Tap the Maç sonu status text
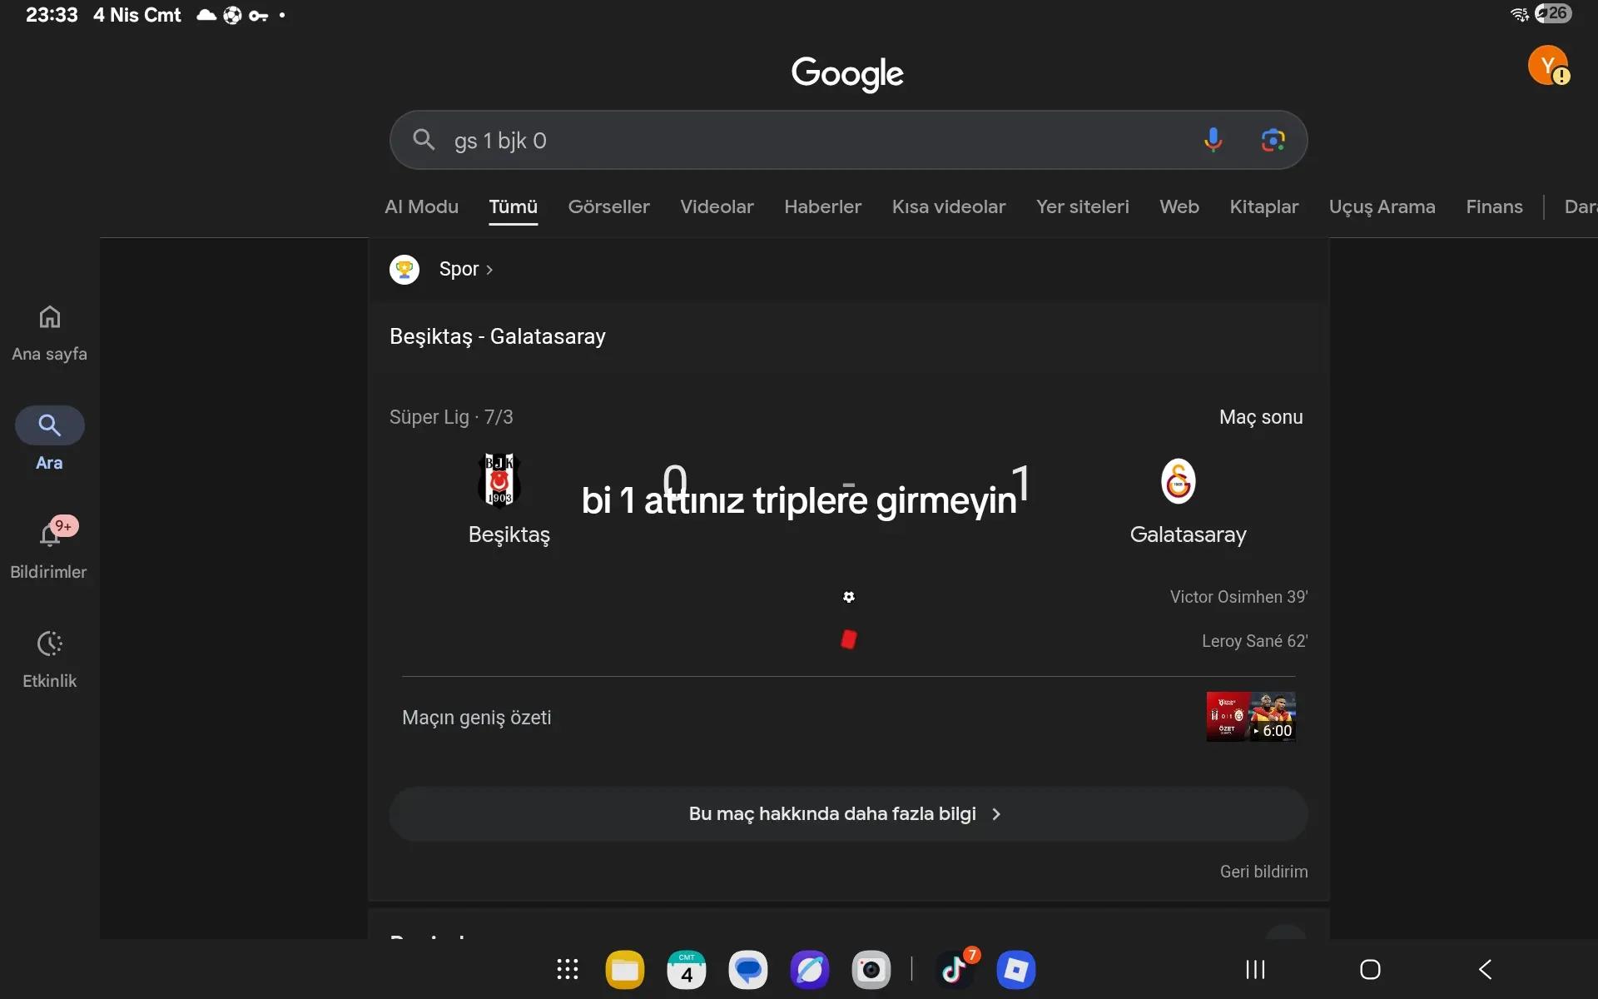This screenshot has width=1598, height=999. click(x=1261, y=417)
